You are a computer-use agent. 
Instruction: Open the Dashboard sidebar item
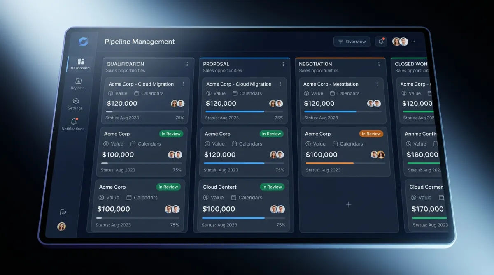tap(80, 64)
